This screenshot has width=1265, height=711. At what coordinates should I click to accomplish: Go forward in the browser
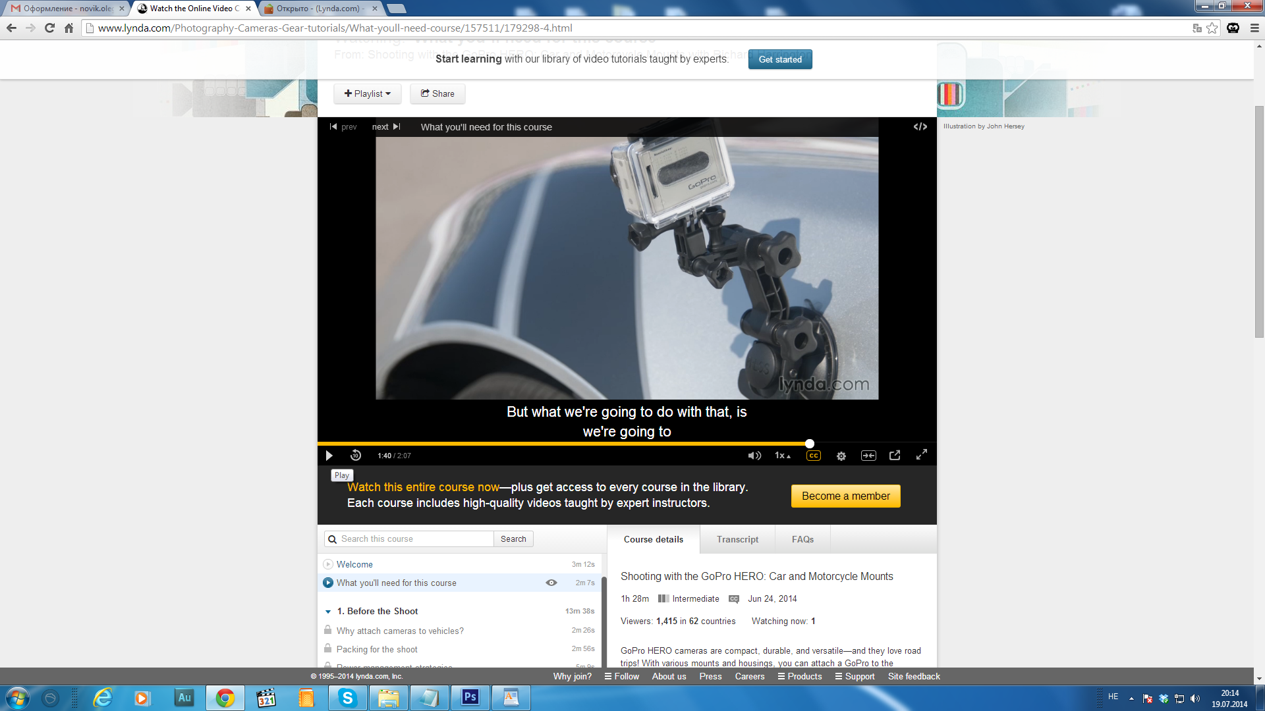tap(30, 28)
